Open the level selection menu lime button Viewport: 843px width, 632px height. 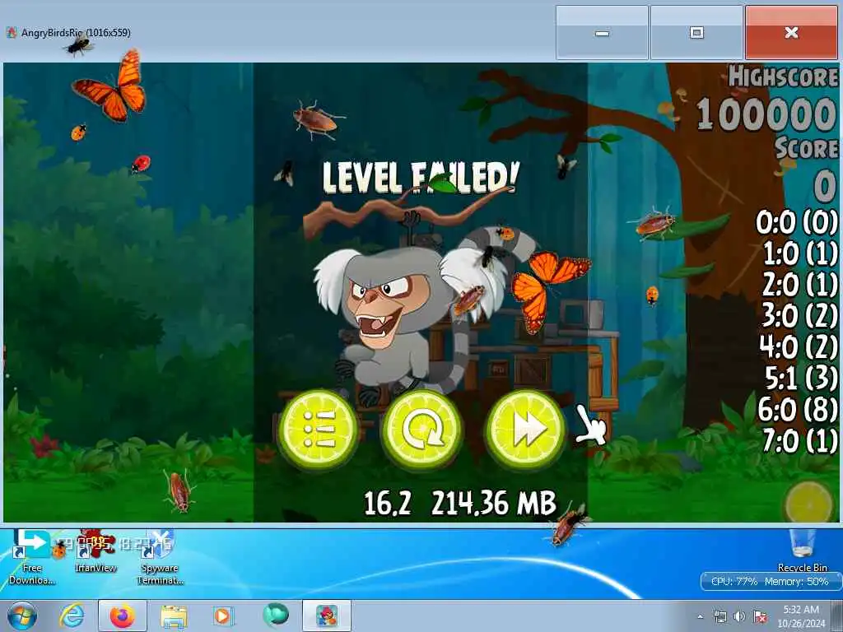(x=319, y=430)
